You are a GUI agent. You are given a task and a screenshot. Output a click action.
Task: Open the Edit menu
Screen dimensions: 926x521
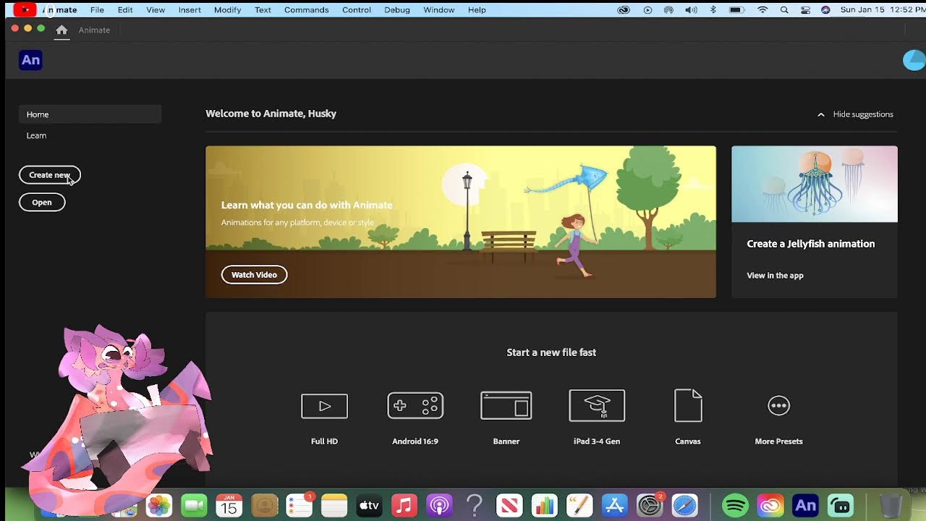click(x=125, y=10)
